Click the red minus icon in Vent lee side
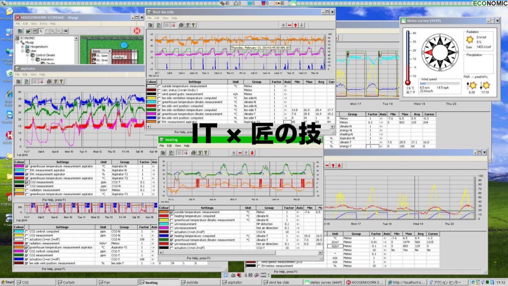Screen dimensions: 508x286 tap(290, 25)
